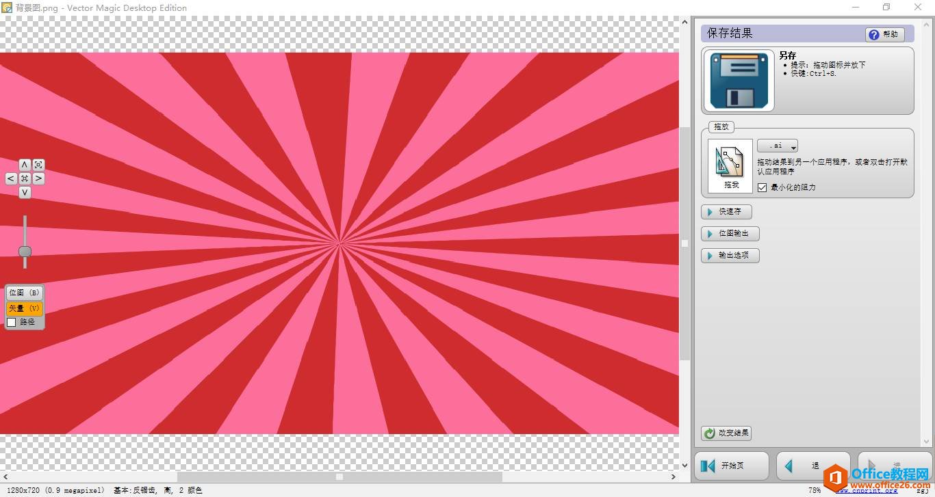
Task: Click the horizontal scrollbar left arrow
Action: (5, 477)
